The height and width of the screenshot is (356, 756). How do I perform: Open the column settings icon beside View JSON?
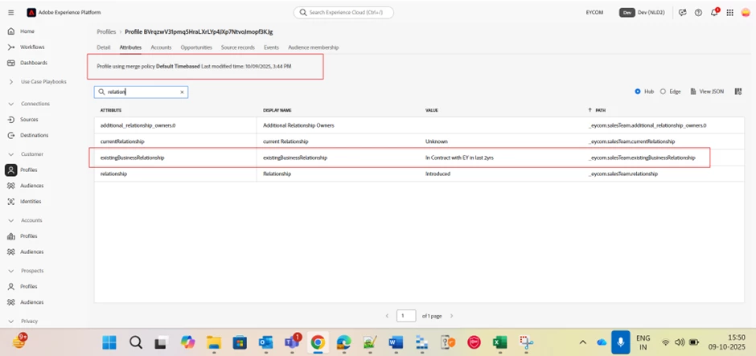pyautogui.click(x=738, y=92)
